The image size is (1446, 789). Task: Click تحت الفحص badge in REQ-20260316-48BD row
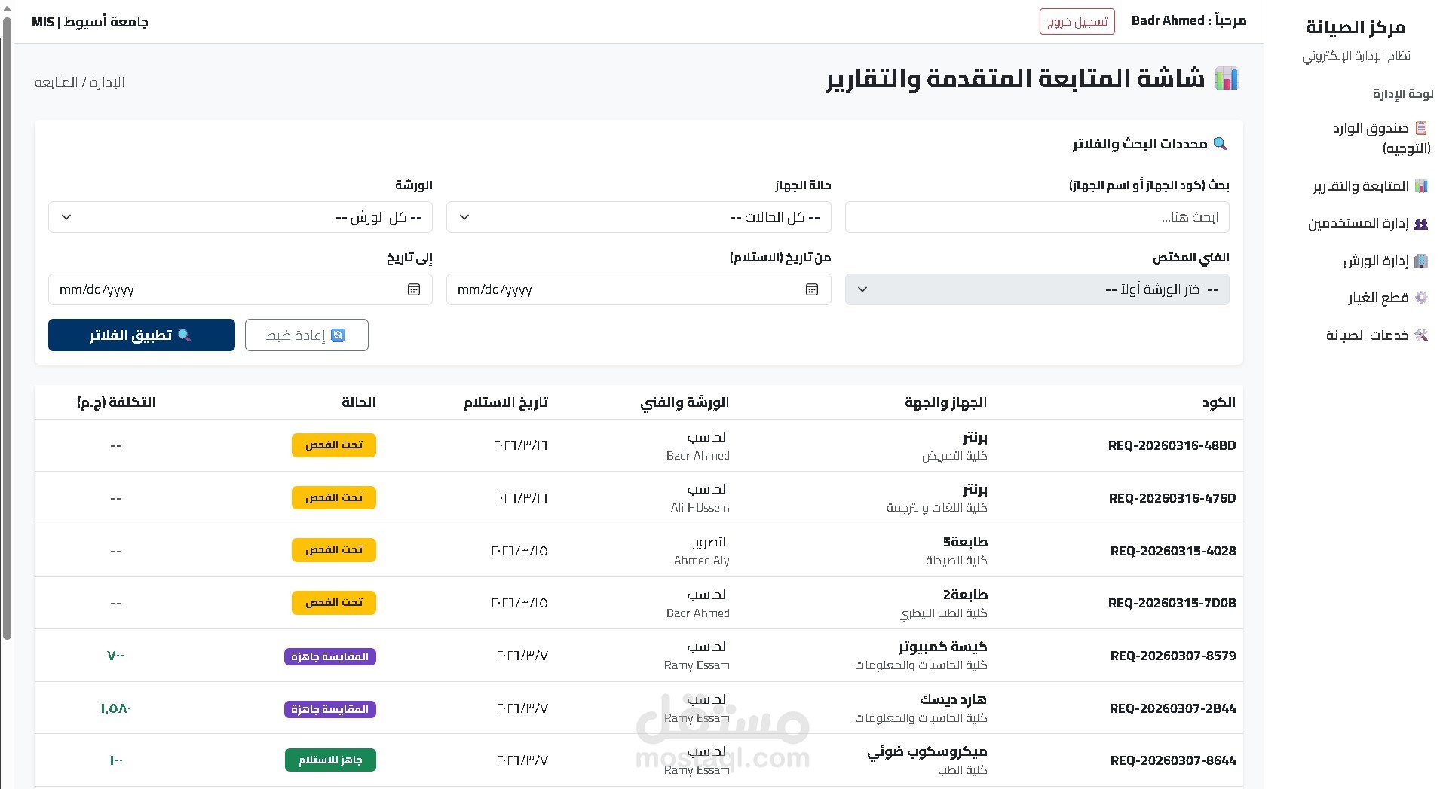tap(334, 445)
